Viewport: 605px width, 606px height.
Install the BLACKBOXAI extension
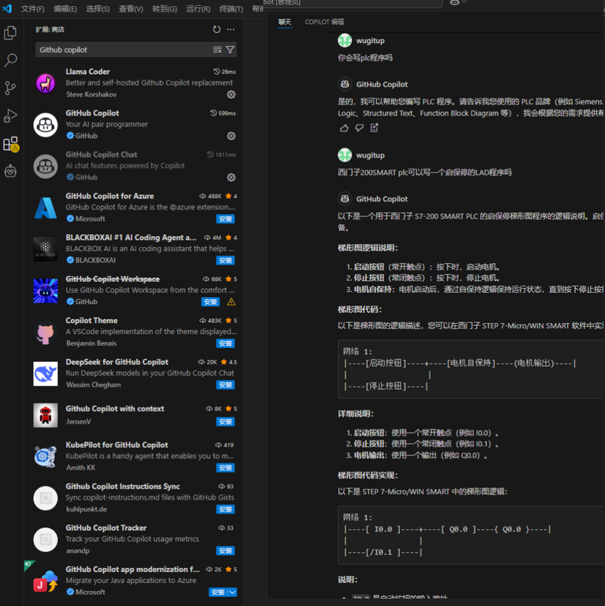[226, 261]
